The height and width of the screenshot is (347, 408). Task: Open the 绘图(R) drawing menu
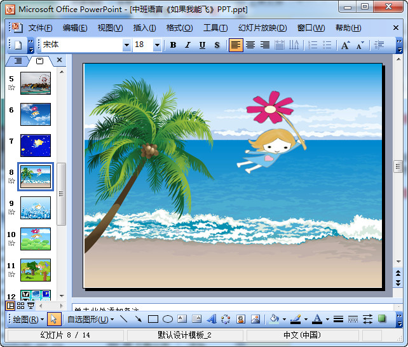click(x=28, y=319)
